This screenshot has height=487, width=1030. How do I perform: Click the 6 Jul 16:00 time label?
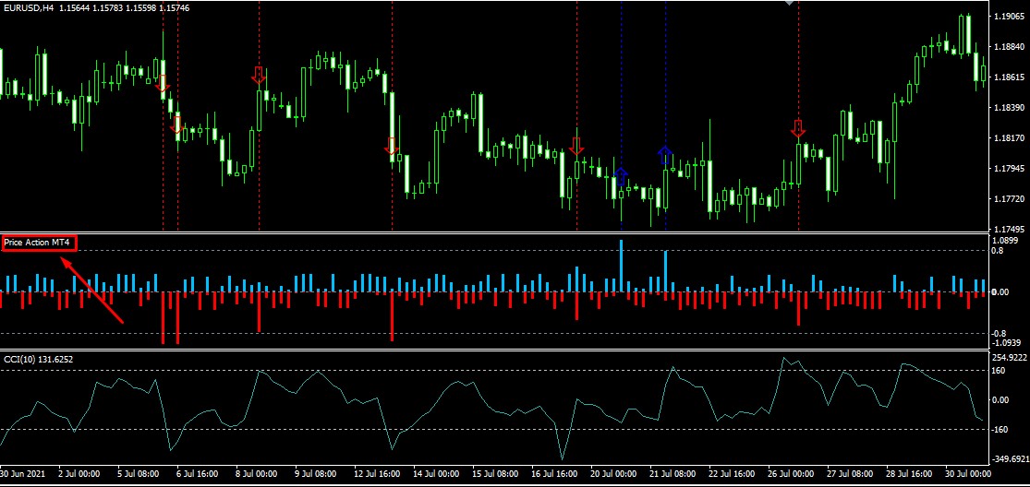tap(197, 473)
